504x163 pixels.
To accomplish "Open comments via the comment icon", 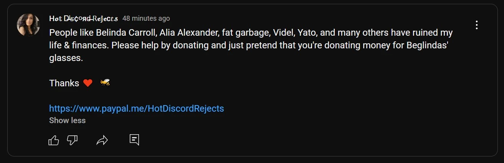I will click(x=134, y=140).
